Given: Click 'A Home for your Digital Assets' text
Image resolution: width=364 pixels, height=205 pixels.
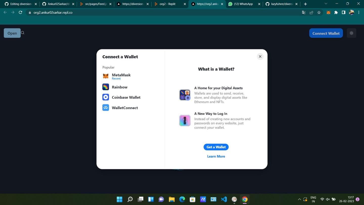Looking at the screenshot, I should point(218,88).
